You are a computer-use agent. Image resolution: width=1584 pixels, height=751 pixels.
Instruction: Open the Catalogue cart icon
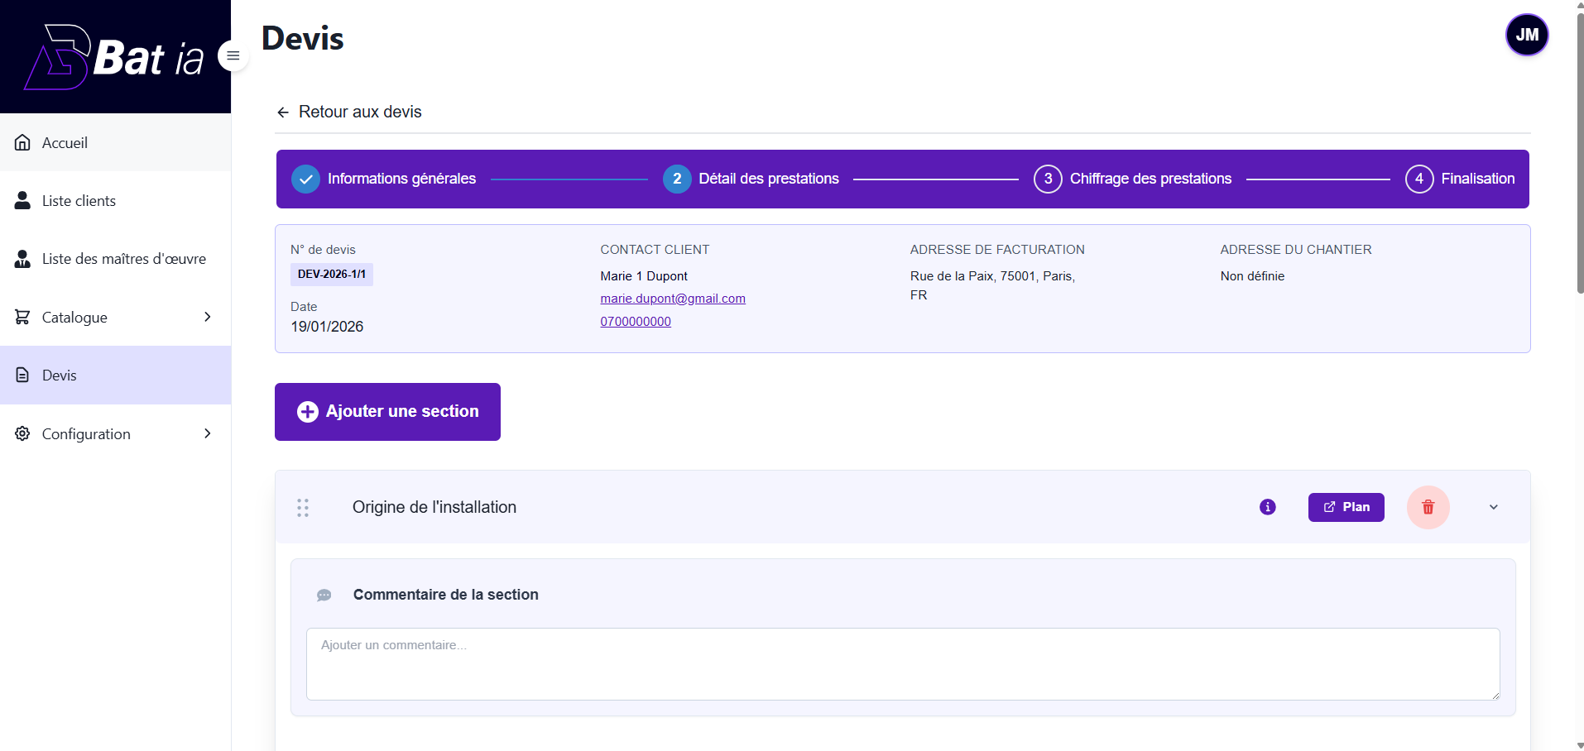(22, 317)
